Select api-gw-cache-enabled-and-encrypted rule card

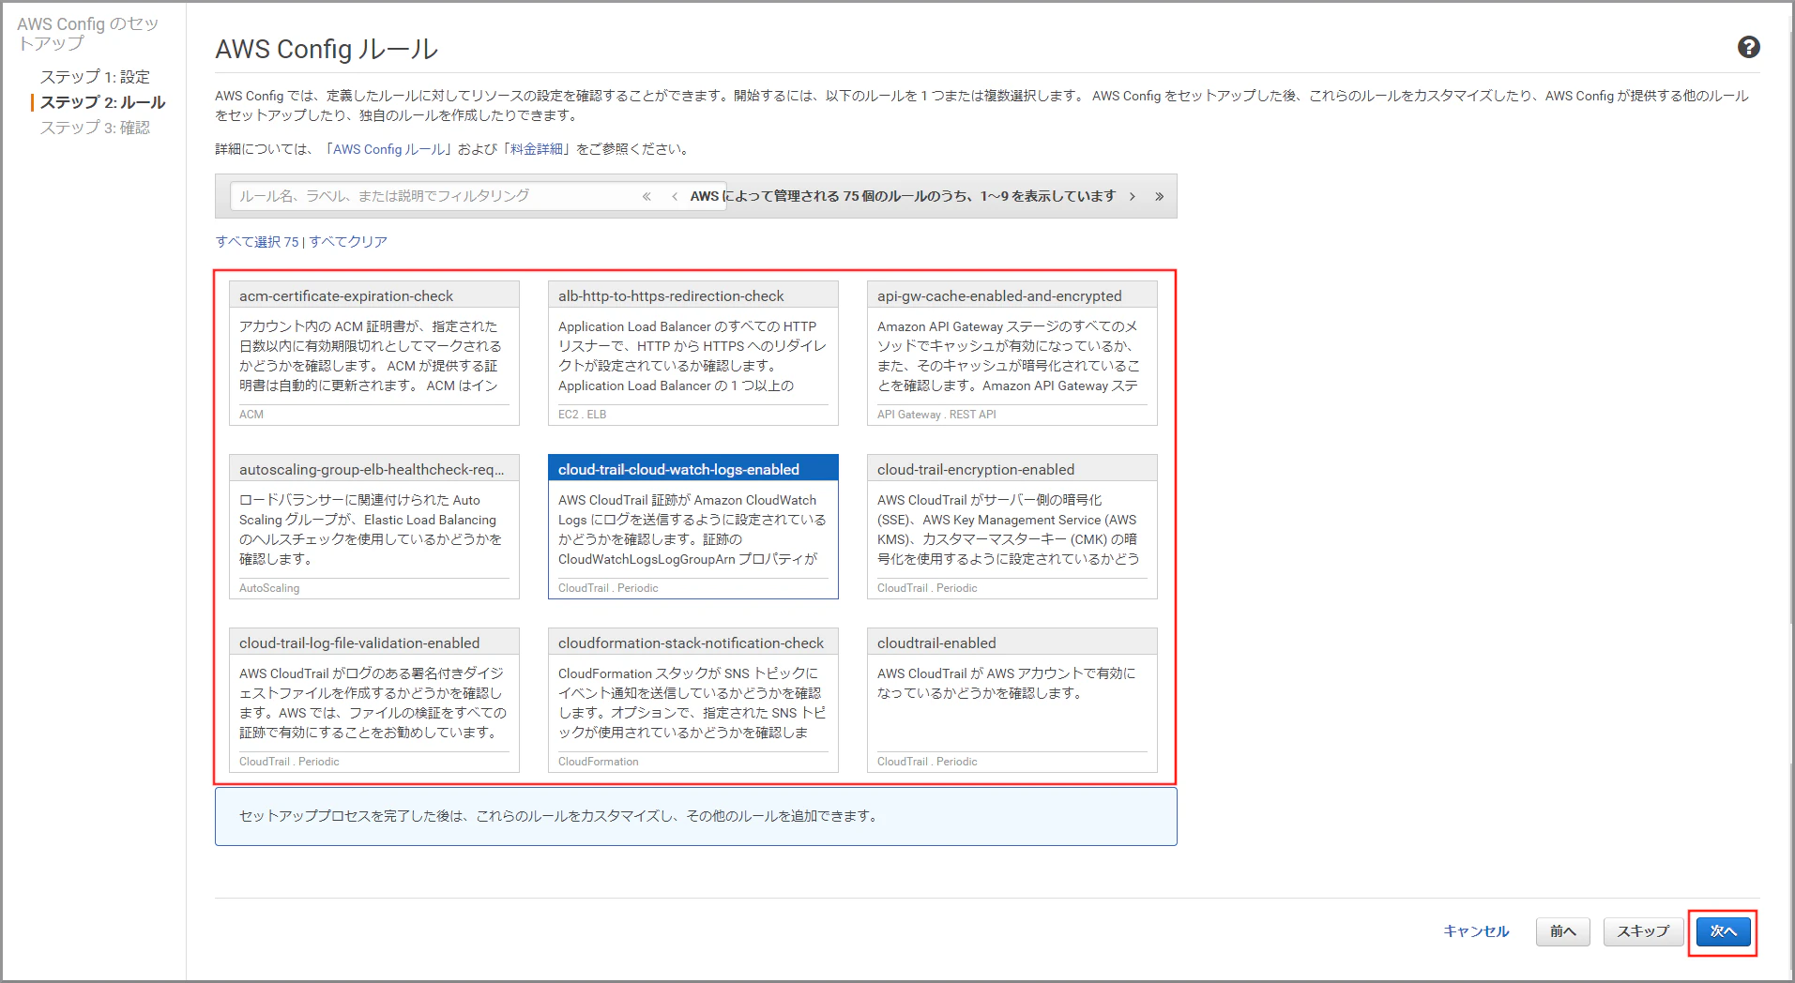[1012, 354]
